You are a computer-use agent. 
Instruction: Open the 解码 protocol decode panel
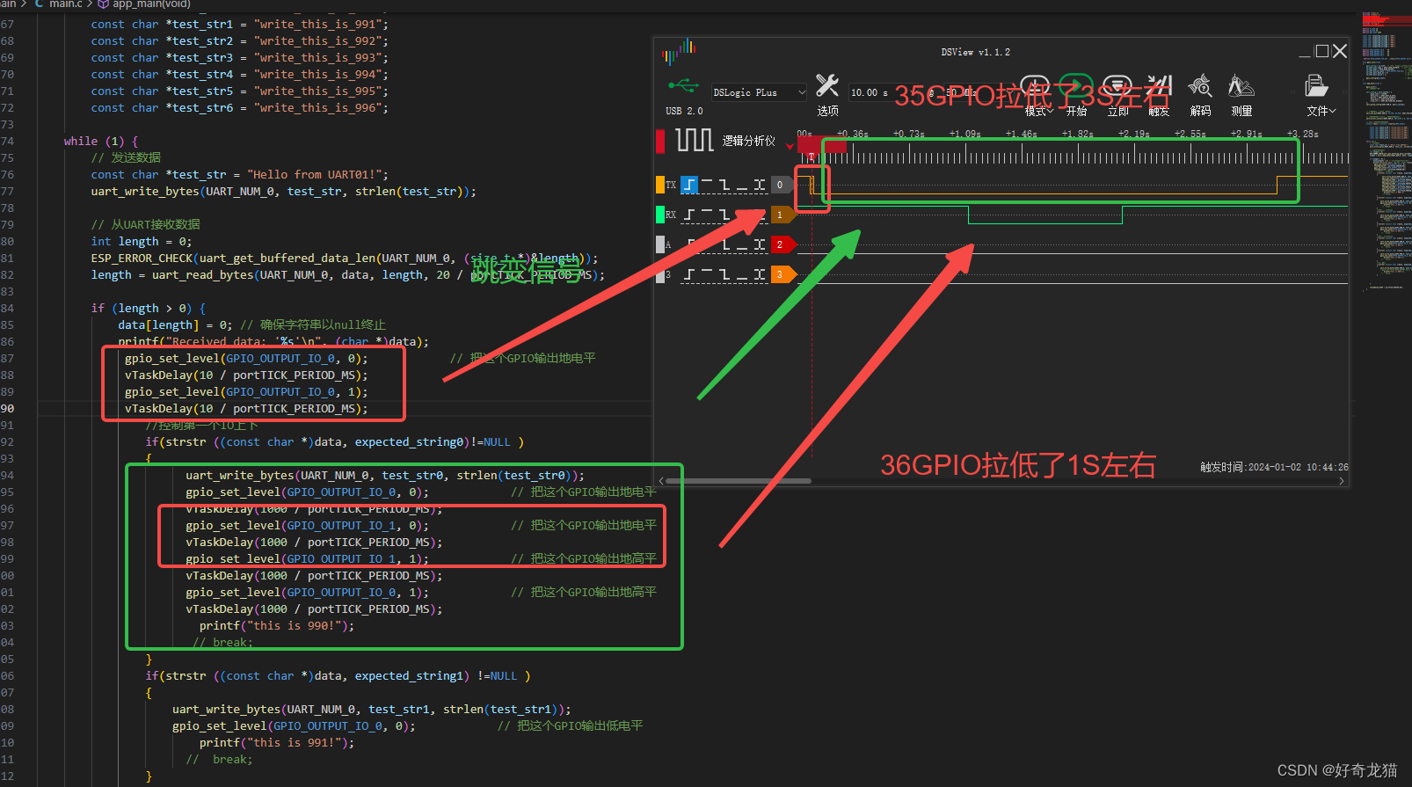1200,95
